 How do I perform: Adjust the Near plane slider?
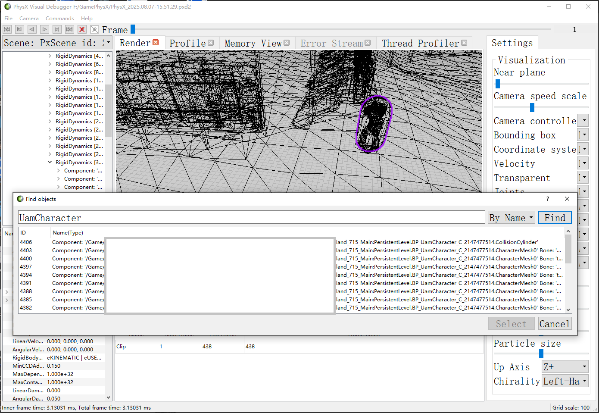498,84
